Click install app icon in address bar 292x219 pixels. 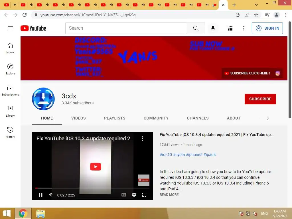point(238,15)
